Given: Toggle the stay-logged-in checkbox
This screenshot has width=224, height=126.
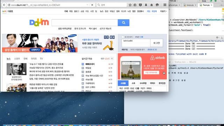Looking at the screenshot, I should point(123,37).
